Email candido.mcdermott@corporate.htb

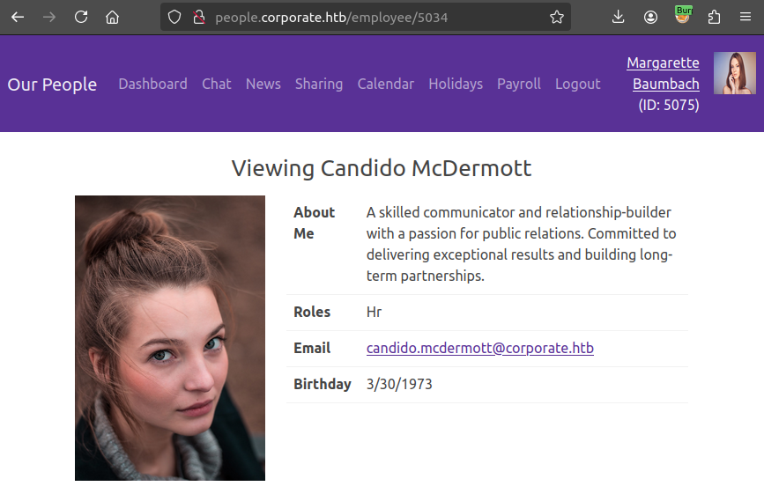pos(479,348)
